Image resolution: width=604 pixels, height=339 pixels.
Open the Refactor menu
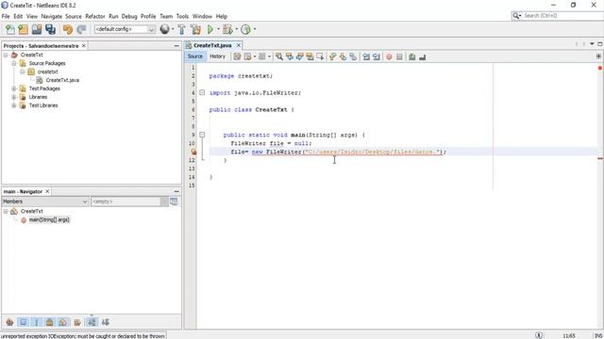[94, 16]
